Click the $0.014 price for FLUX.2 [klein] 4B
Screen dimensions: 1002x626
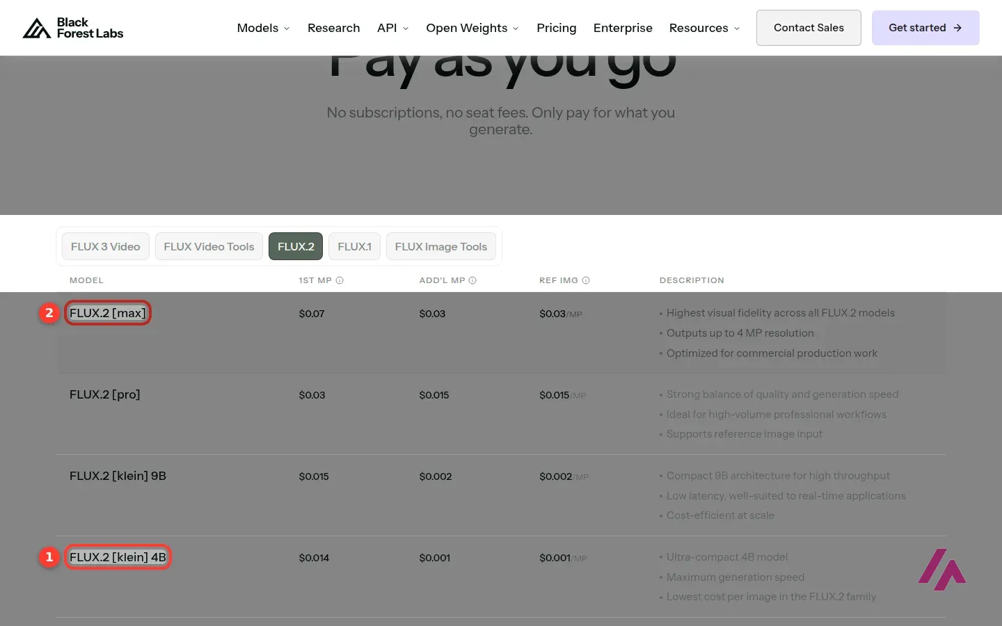click(314, 558)
